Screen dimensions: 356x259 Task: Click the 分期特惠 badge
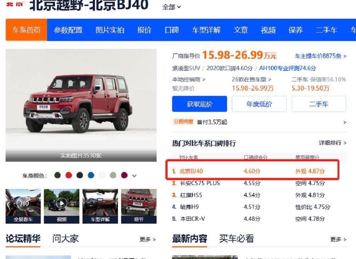pyautogui.click(x=183, y=122)
